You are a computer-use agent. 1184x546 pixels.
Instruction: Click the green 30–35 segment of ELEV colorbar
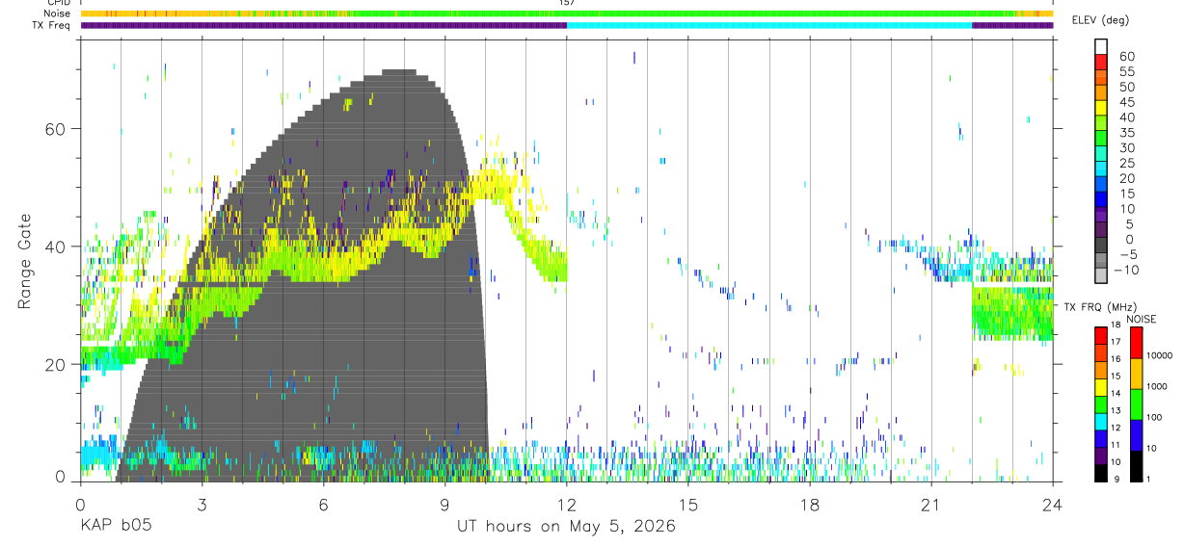[1101, 139]
